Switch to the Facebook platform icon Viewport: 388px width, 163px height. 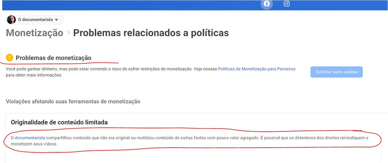[267, 4]
